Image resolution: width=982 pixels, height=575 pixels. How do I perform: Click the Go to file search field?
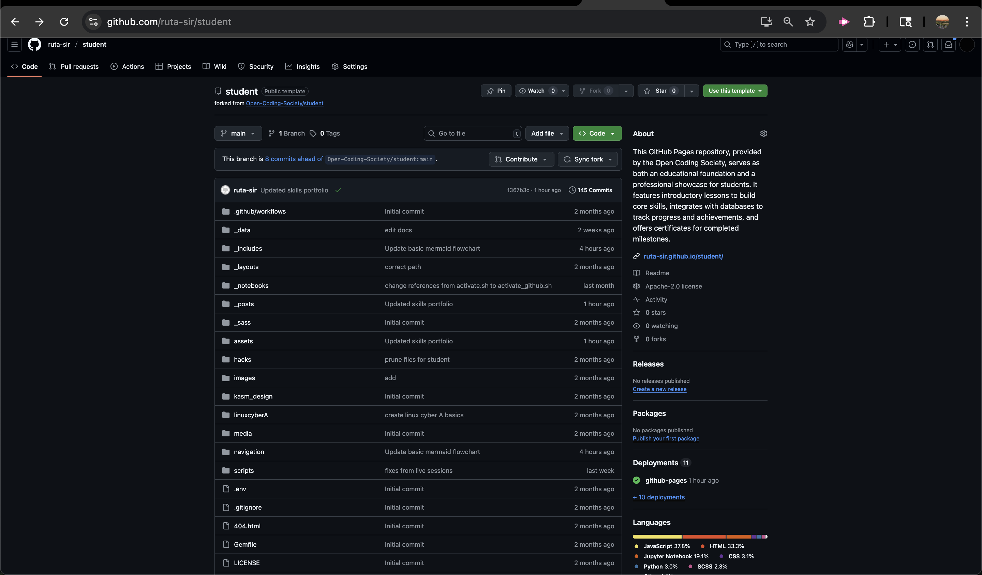pyautogui.click(x=472, y=133)
